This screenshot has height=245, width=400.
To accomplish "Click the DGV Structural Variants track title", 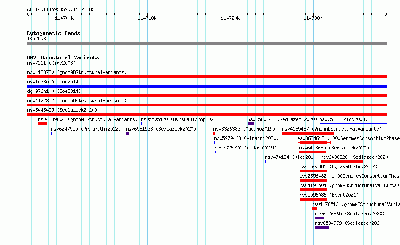I will [x=63, y=57].
